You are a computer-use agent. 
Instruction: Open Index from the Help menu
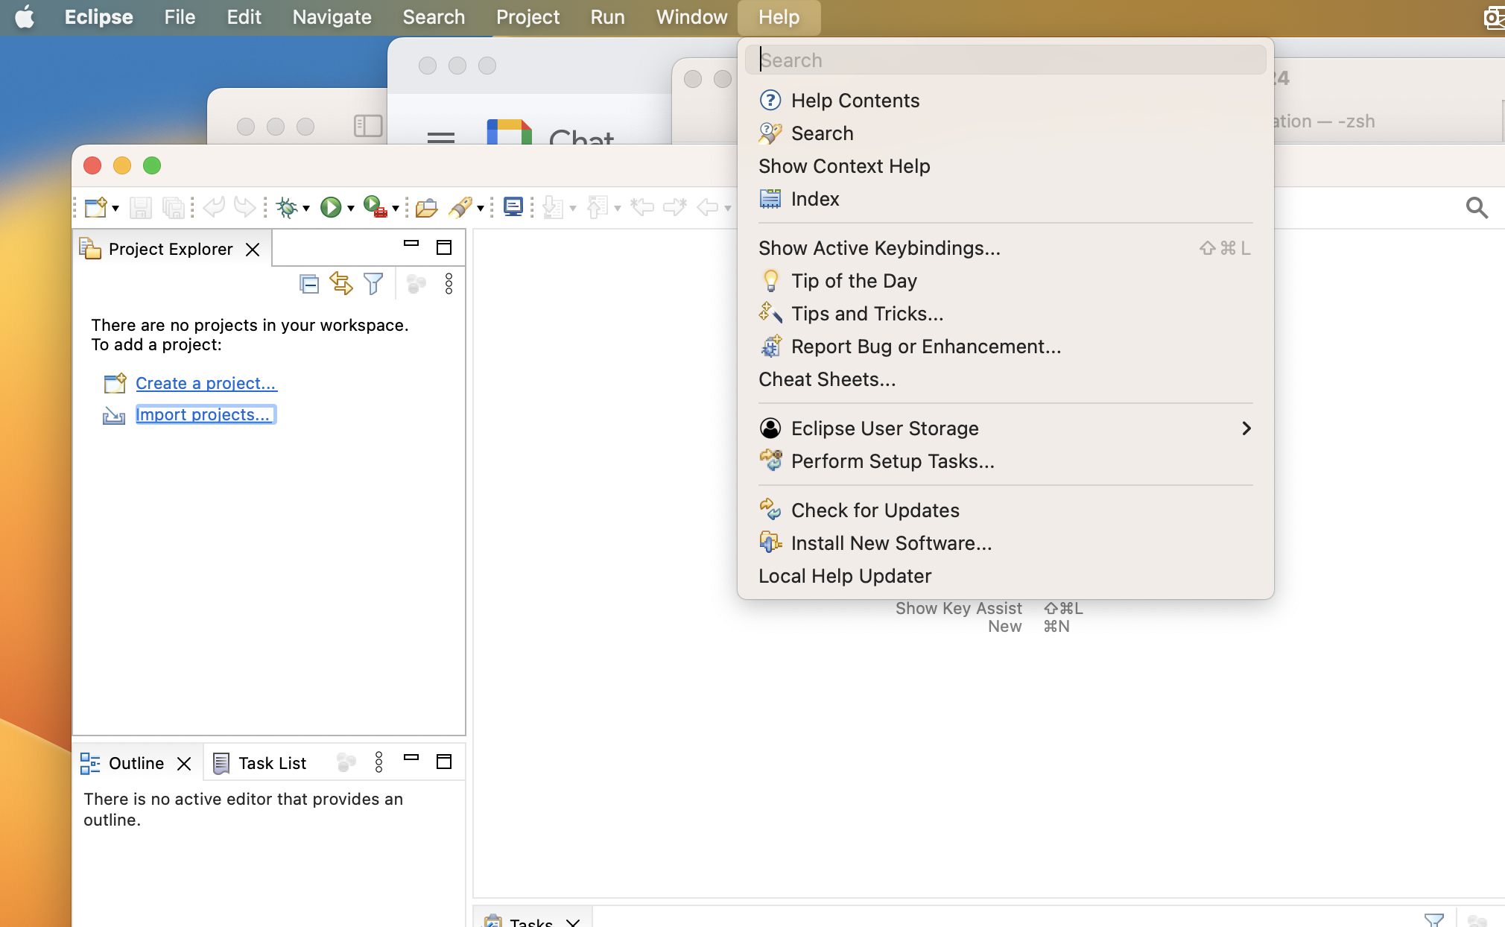[1005, 199]
